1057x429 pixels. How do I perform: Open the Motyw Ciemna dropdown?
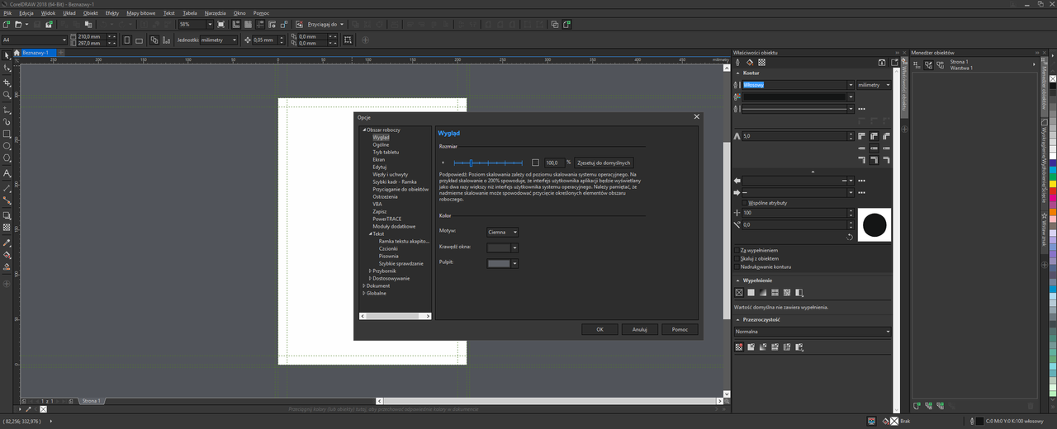point(503,232)
